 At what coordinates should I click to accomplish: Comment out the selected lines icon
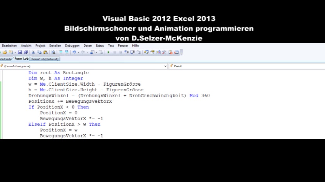pos(61,52)
